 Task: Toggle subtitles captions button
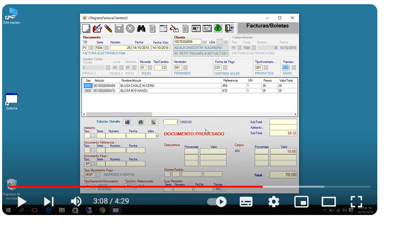click(x=246, y=201)
